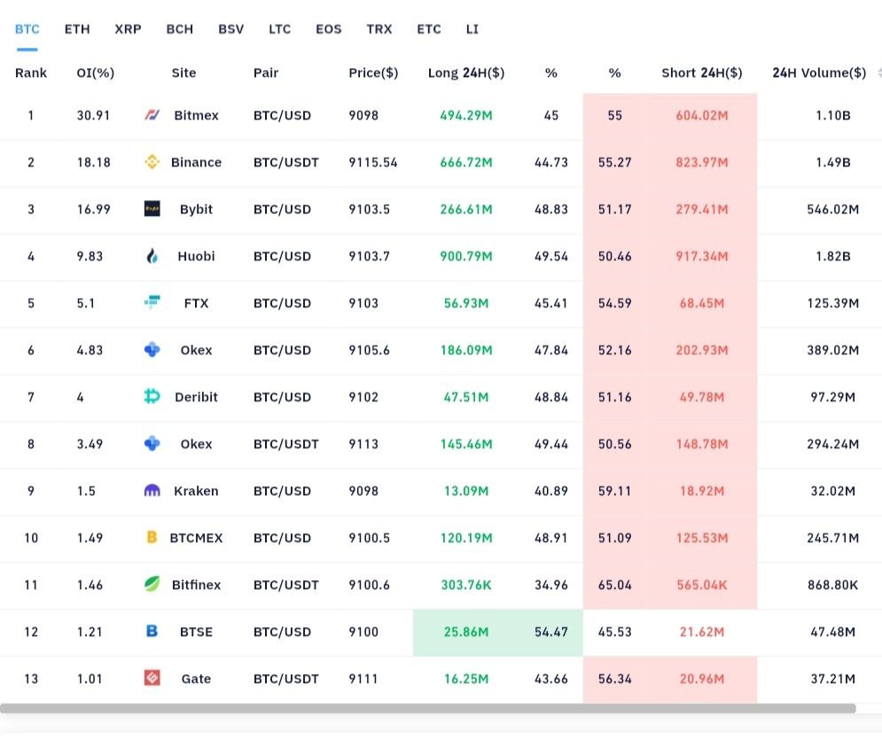Sort by the OI(%) column header
This screenshot has width=882, height=738.
click(96, 73)
